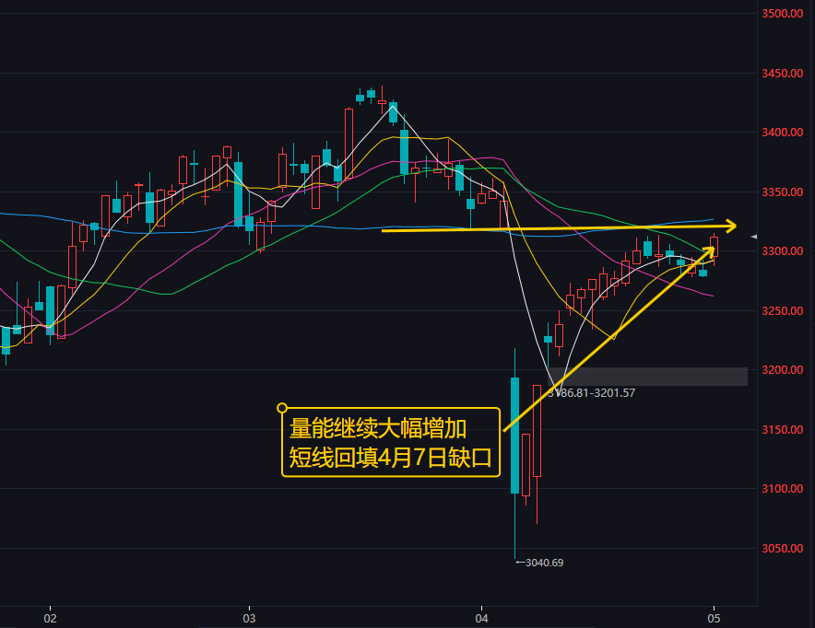Select the tall cyan candlestick with 3040.69 low
This screenshot has width=815, height=628.
[514, 453]
